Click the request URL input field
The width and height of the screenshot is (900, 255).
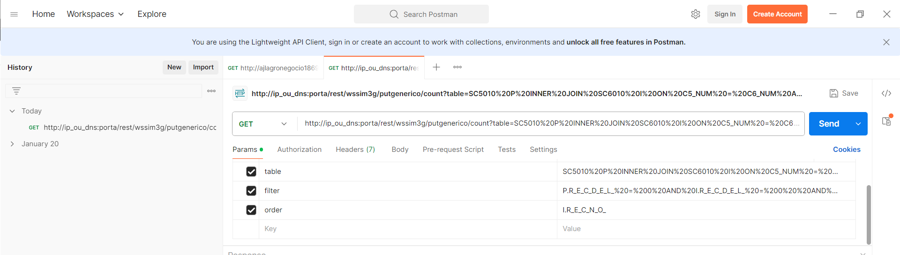tap(551, 124)
